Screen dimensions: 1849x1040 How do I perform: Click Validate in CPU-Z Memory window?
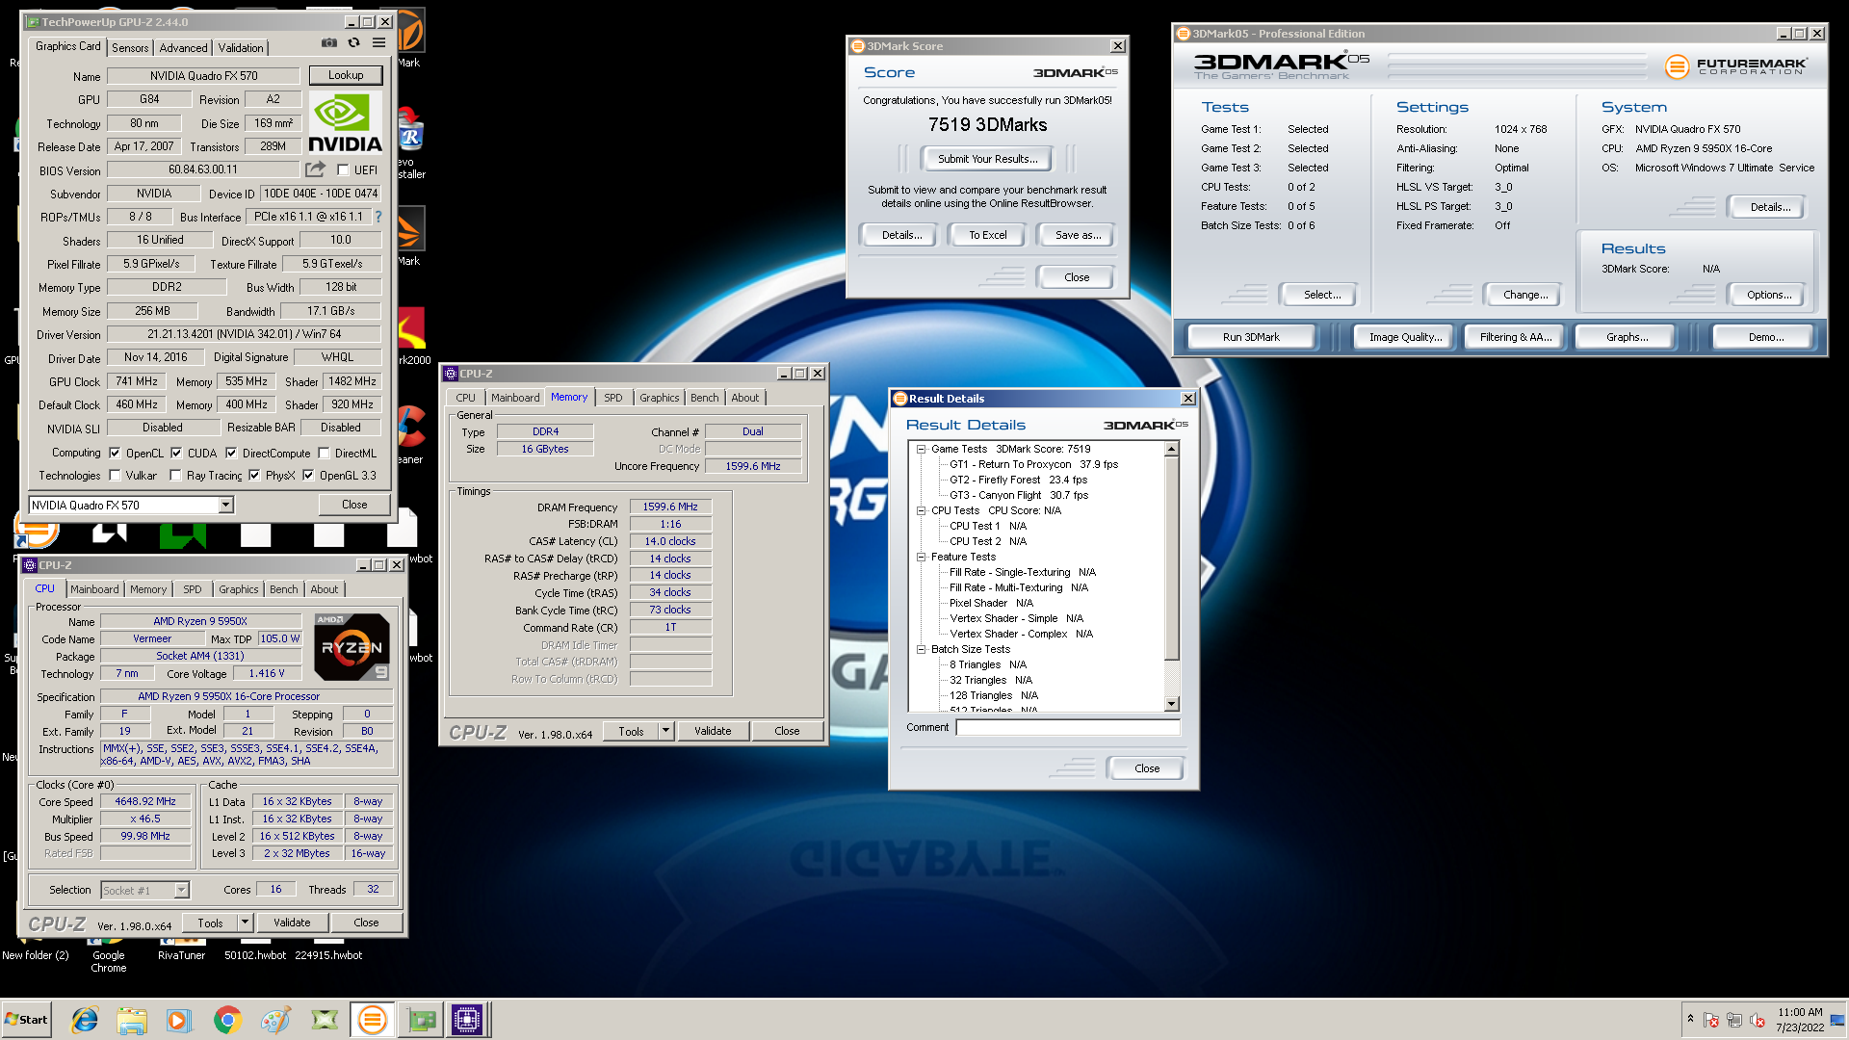tap(713, 731)
